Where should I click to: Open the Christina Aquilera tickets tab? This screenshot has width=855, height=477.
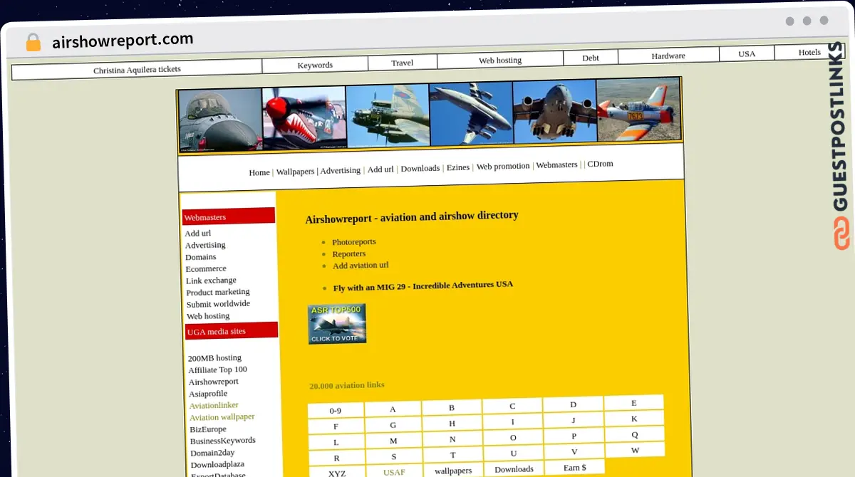point(137,70)
